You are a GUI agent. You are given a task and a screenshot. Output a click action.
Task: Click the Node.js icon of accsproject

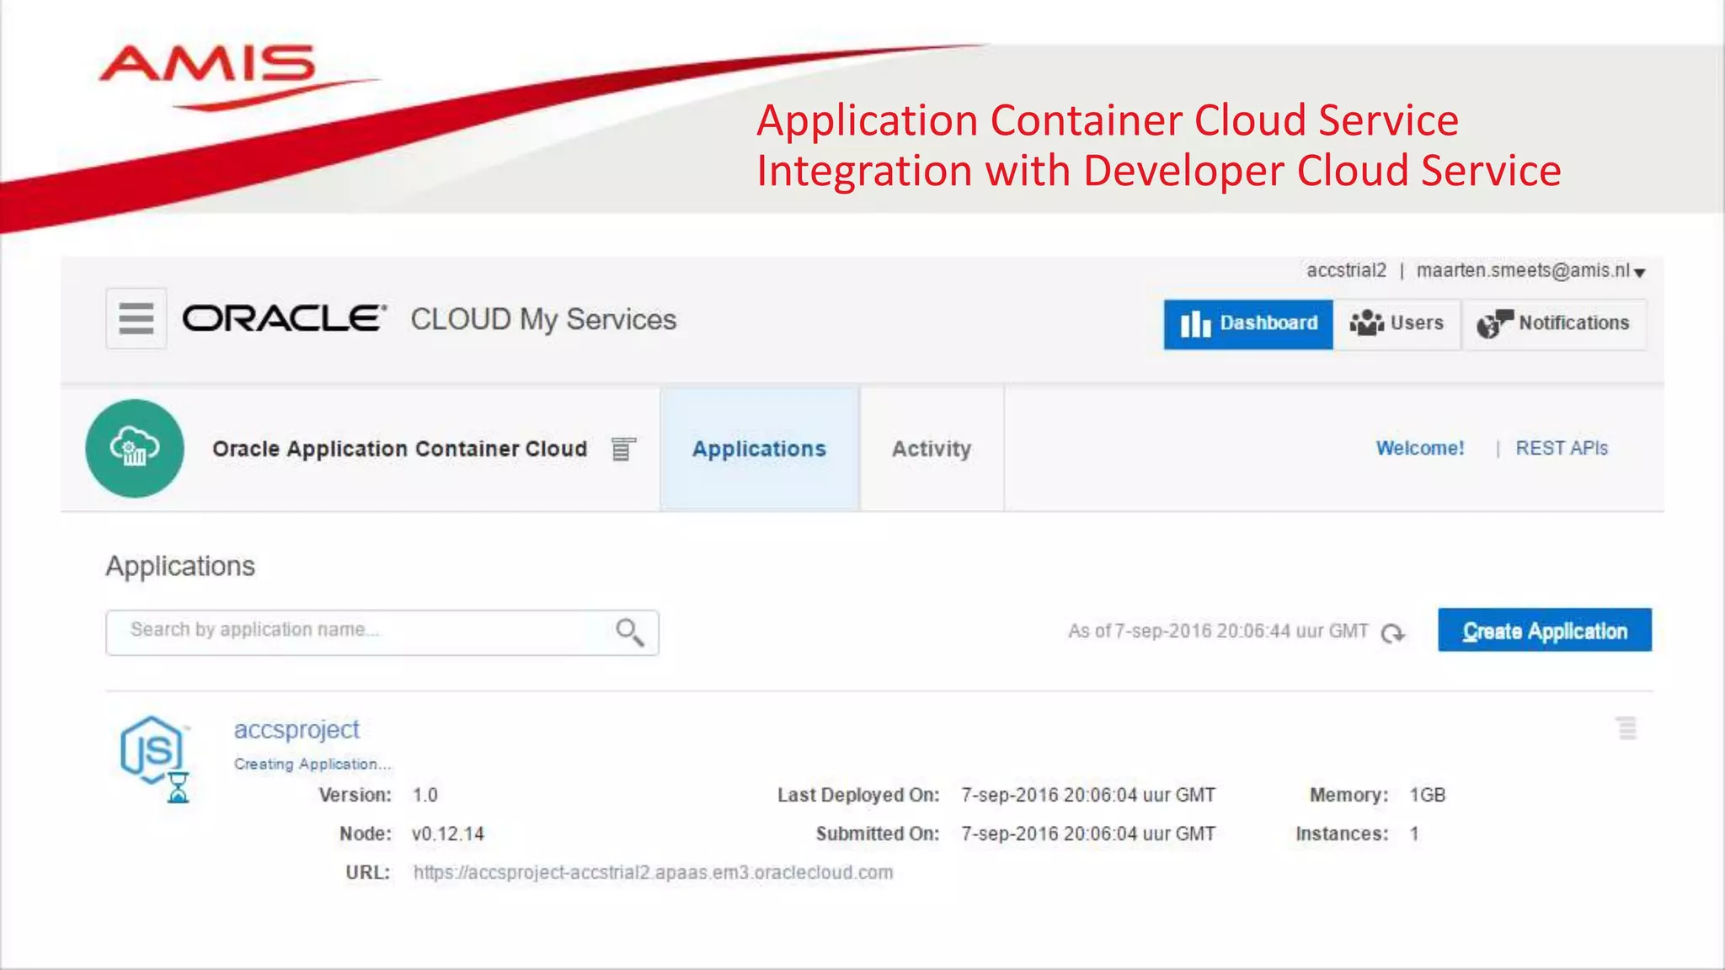click(152, 749)
